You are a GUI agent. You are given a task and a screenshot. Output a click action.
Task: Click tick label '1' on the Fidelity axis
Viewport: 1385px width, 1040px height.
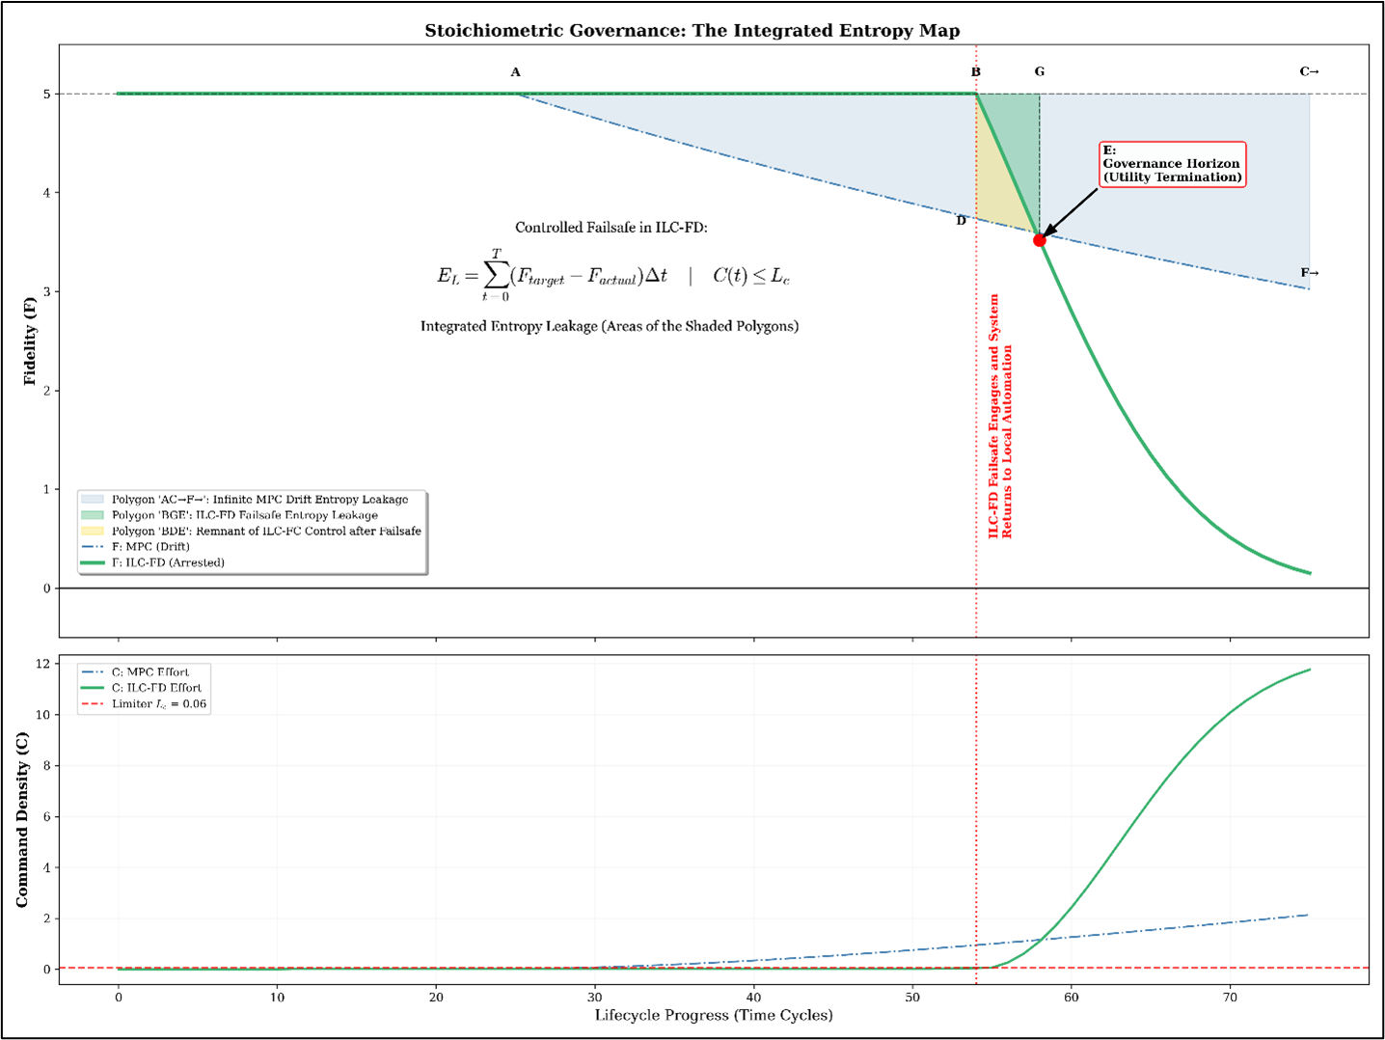point(46,490)
